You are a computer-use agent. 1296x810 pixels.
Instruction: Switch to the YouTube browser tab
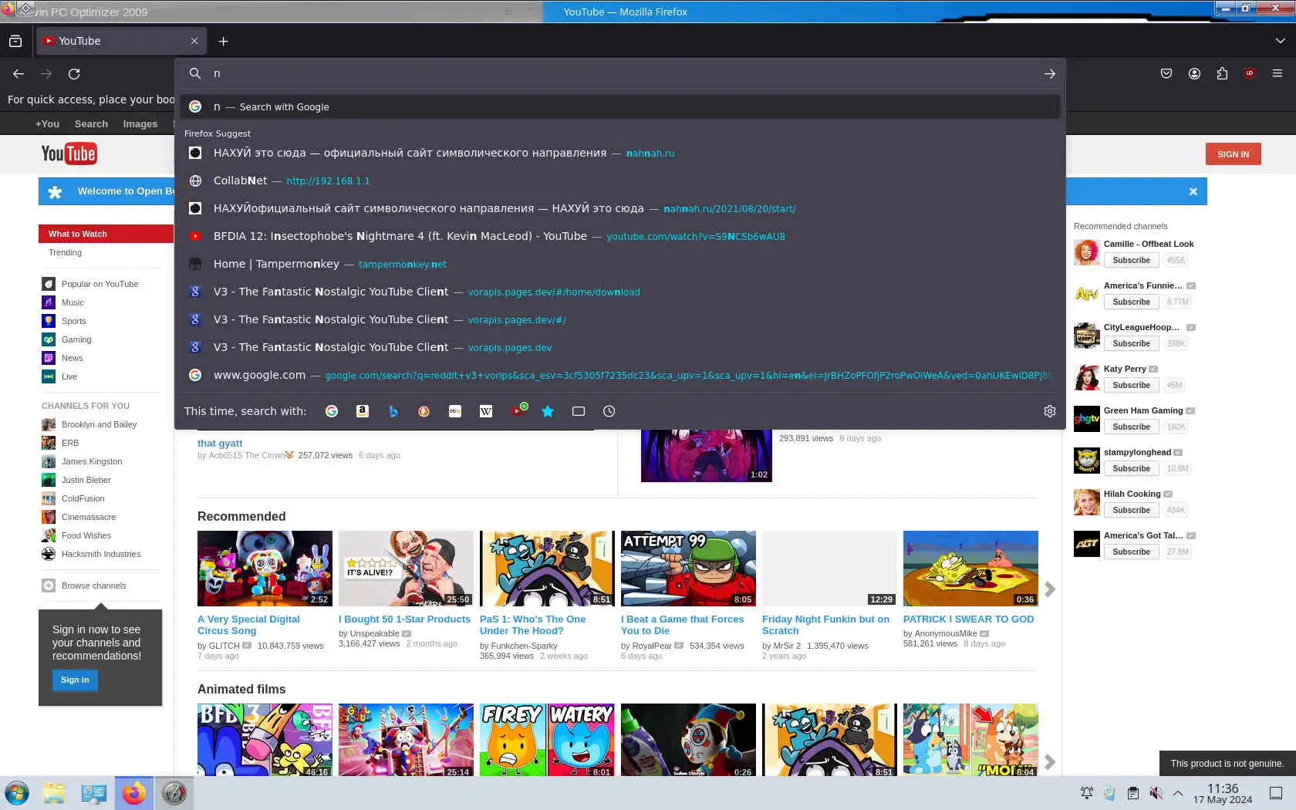point(121,41)
